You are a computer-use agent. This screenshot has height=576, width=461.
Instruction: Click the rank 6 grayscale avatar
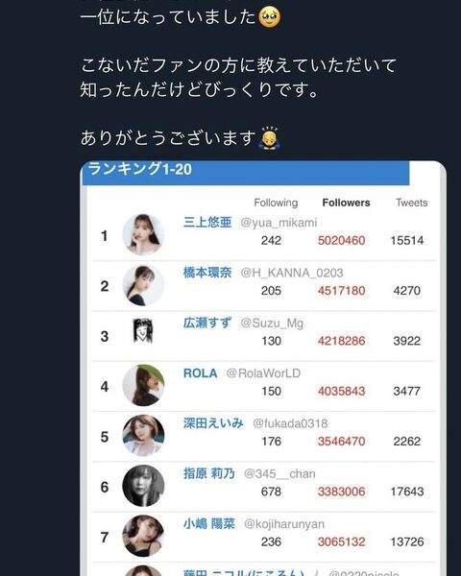[x=143, y=486]
